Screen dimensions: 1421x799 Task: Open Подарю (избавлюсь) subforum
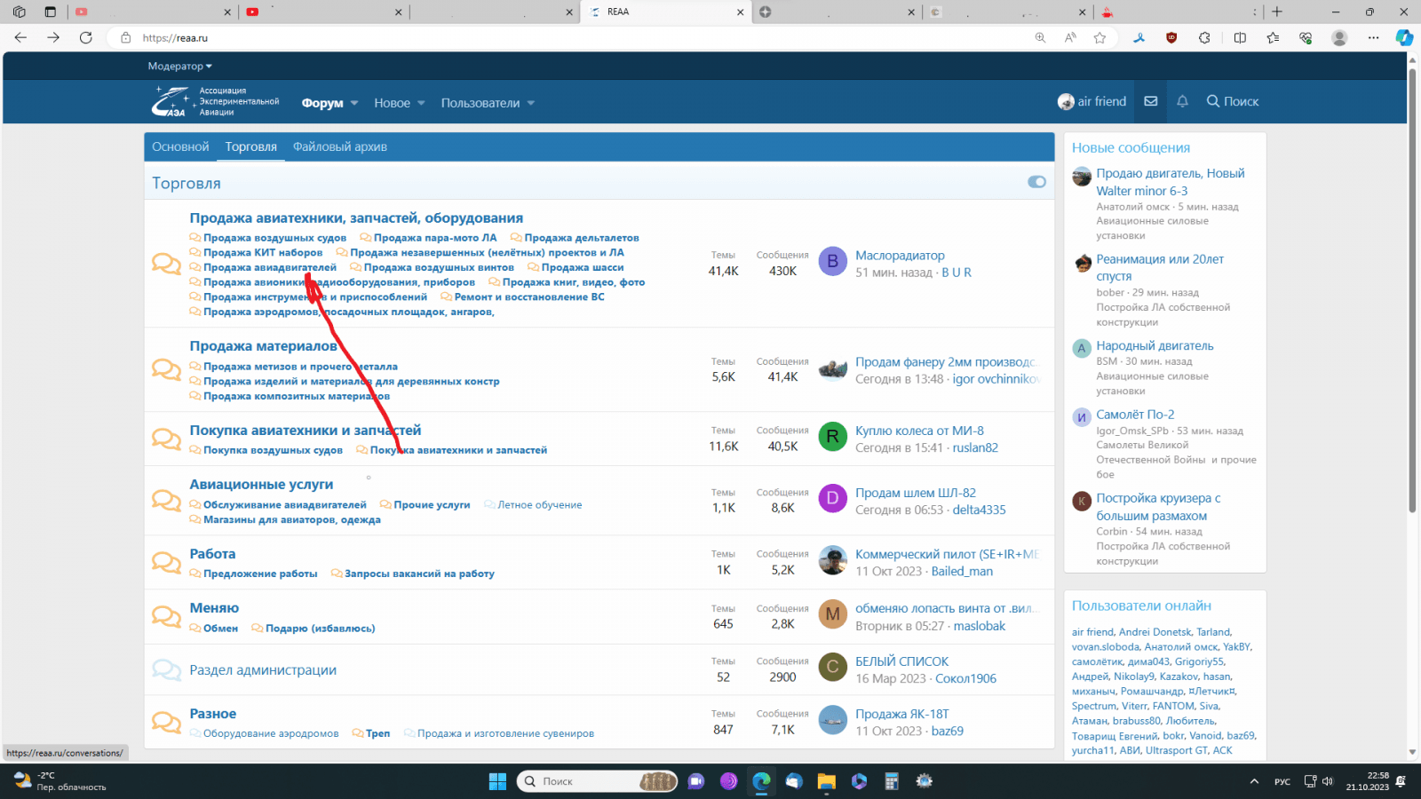point(321,629)
